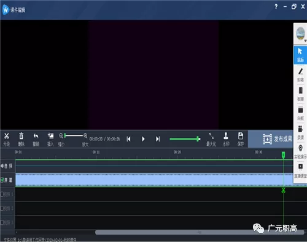Mute the 音频 audio track speaker
Viewport: 307px width, 242px height.
(2, 166)
